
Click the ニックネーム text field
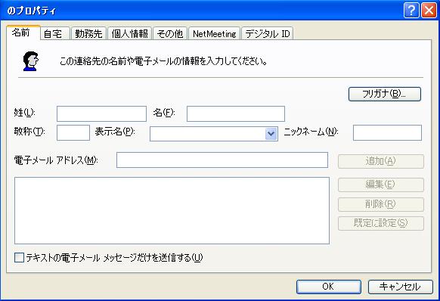(387, 133)
